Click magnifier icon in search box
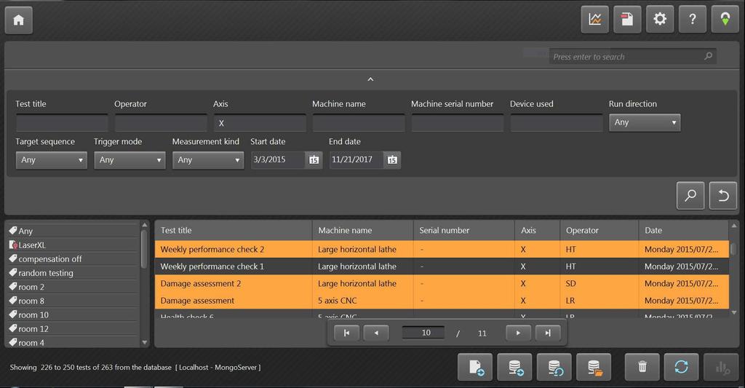Image resolution: width=745 pixels, height=388 pixels. pyautogui.click(x=709, y=56)
